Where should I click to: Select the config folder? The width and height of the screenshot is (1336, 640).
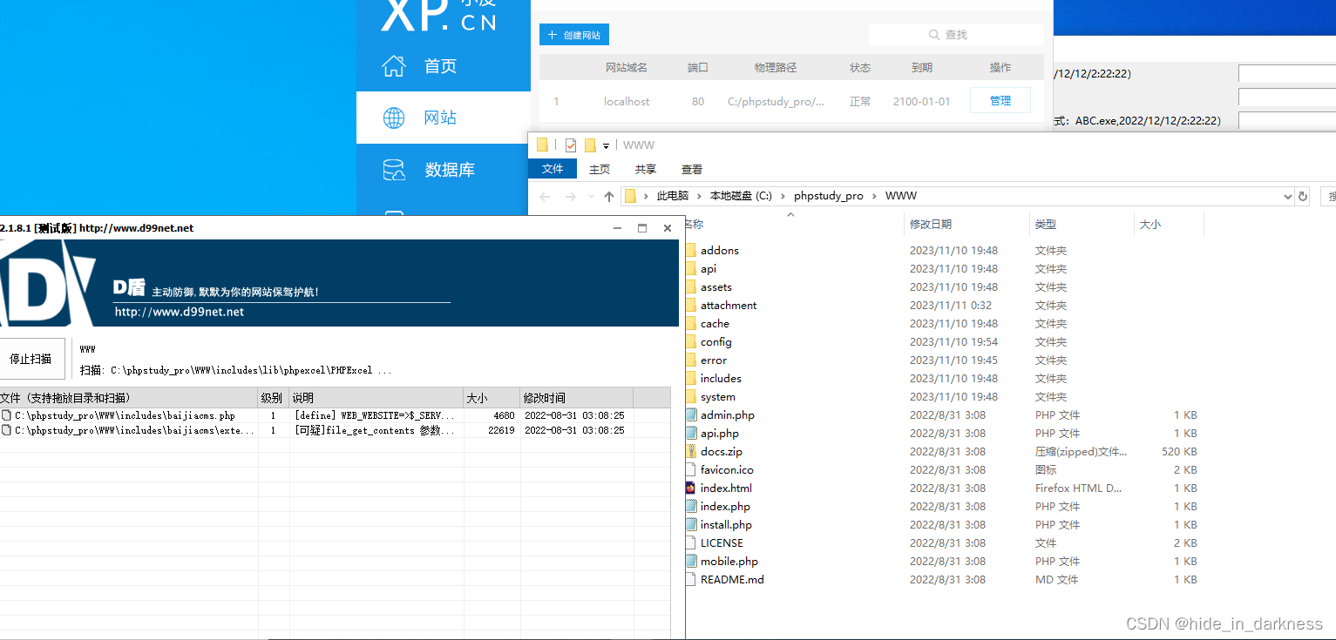coord(715,342)
